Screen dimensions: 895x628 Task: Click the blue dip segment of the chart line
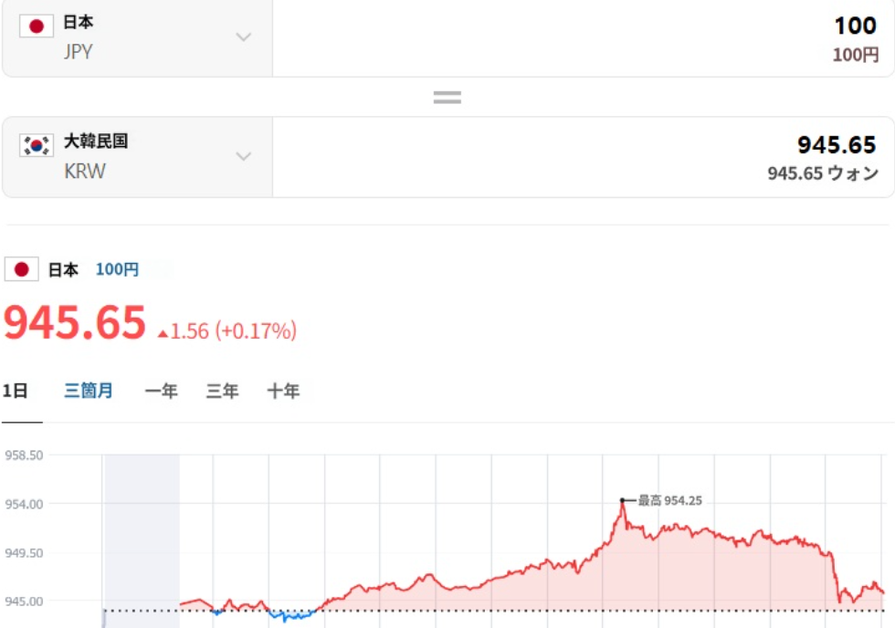[292, 617]
